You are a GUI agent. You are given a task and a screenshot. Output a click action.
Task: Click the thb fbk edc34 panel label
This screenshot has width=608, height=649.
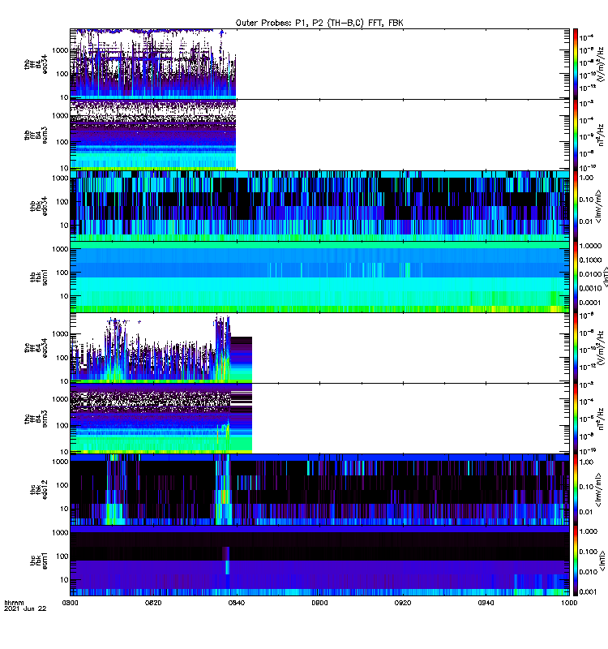38,206
